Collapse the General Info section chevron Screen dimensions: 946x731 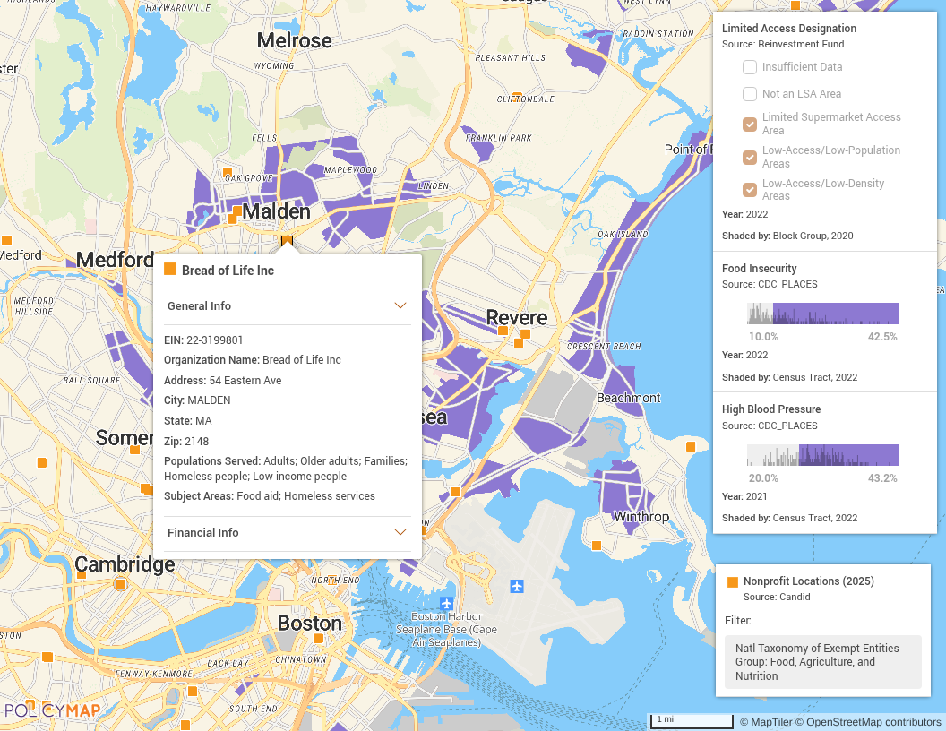click(x=400, y=305)
